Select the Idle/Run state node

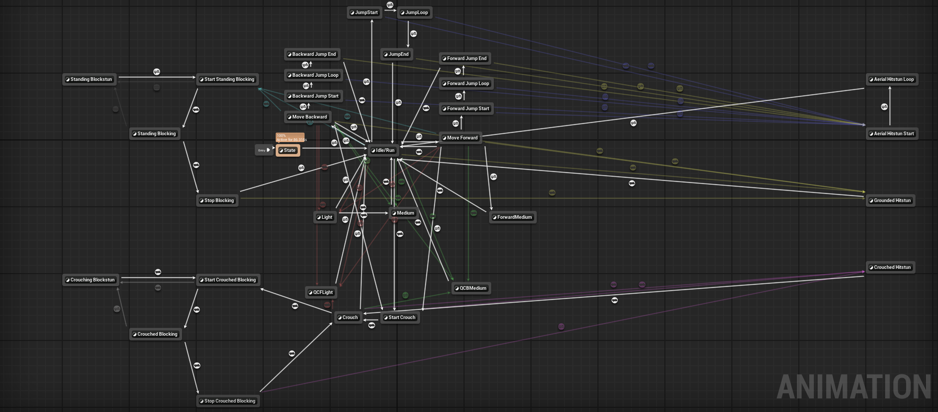coord(383,150)
